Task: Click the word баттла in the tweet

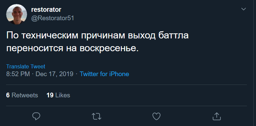Action: 173,35
